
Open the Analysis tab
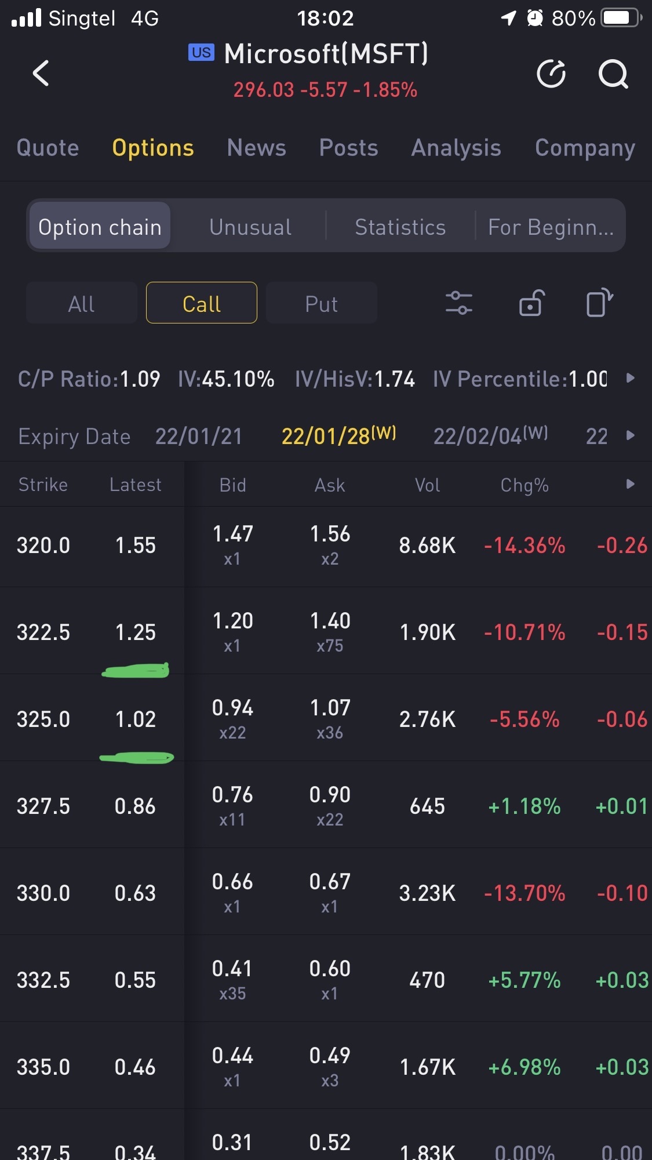pyautogui.click(x=456, y=148)
